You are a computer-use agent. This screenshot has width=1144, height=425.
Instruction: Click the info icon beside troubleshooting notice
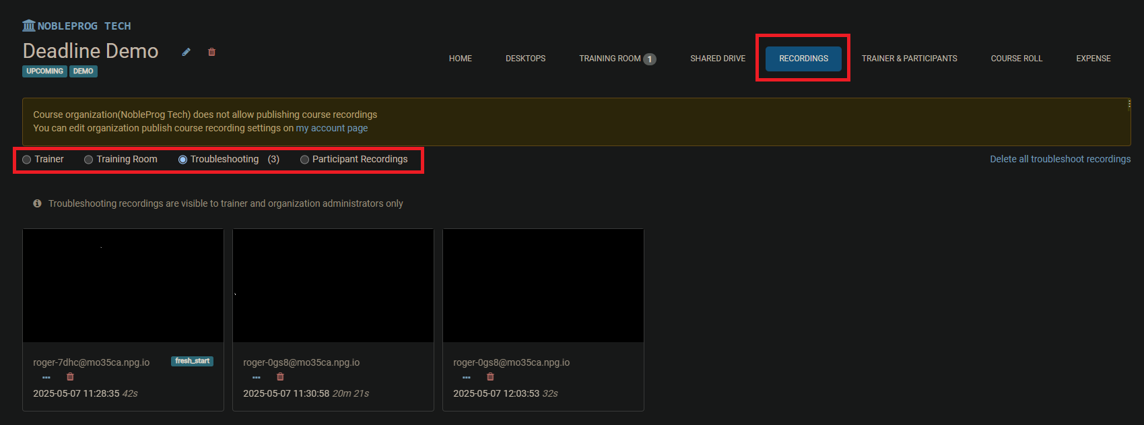click(37, 203)
